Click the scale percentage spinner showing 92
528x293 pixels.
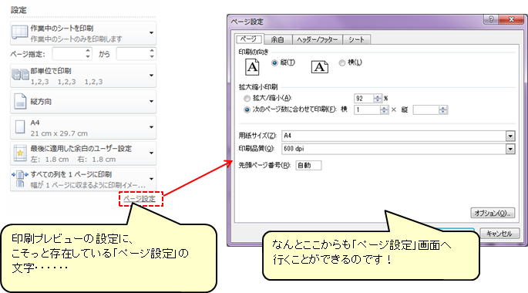368,99
